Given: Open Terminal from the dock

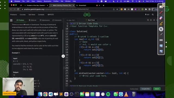Looking at the screenshot, I should (77, 94).
